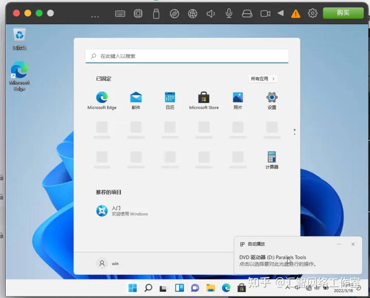The width and height of the screenshot is (370, 298).
Task: Click the Windows Start button on taskbar
Action: coord(133,288)
